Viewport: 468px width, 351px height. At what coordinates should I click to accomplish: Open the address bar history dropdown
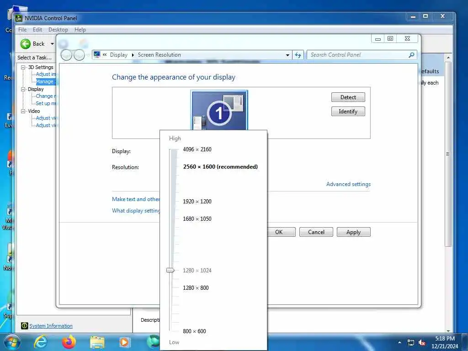click(287, 55)
